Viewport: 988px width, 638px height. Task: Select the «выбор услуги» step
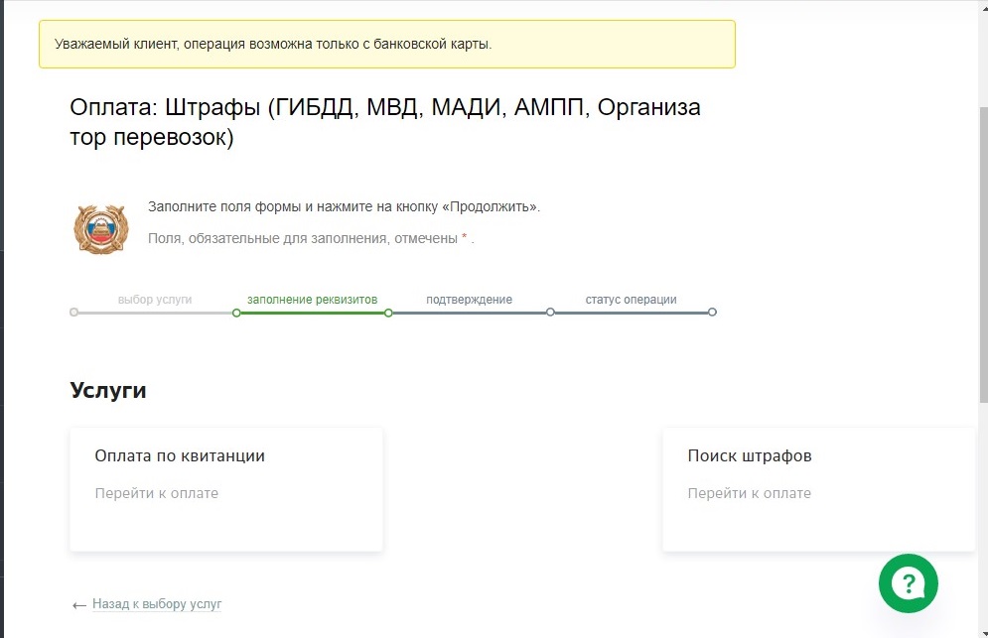point(155,299)
